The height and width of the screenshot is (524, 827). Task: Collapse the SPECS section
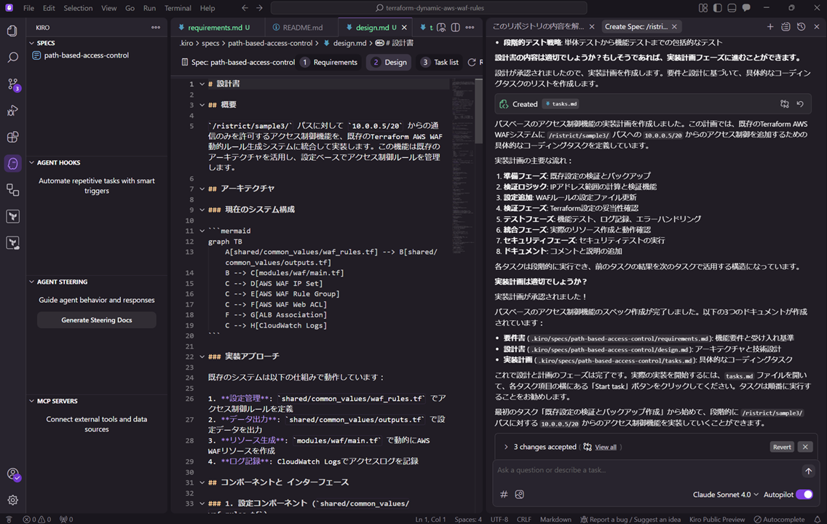31,43
